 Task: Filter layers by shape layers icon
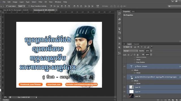145,47
